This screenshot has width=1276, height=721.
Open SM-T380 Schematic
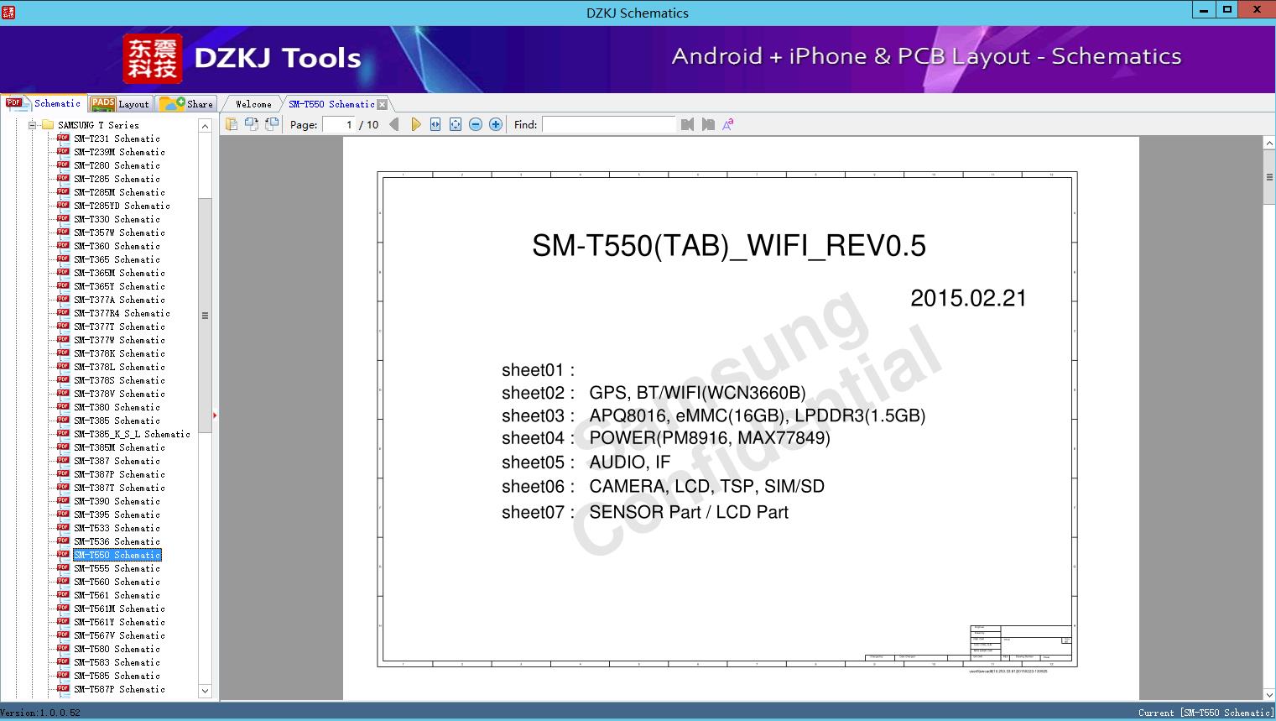[117, 407]
